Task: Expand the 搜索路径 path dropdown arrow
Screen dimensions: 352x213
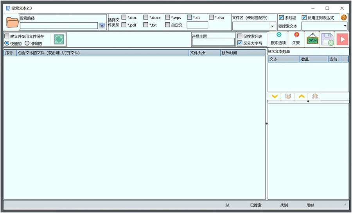Action: pos(102,26)
